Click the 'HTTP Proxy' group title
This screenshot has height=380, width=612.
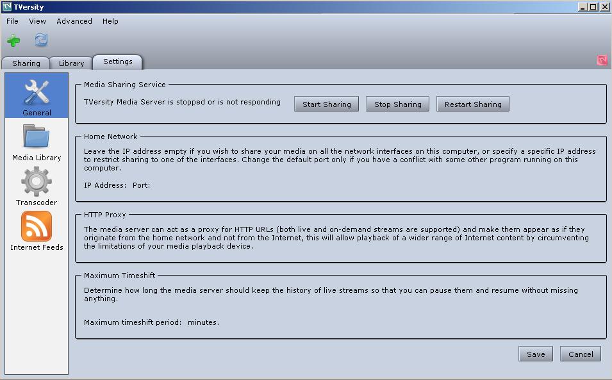point(104,215)
